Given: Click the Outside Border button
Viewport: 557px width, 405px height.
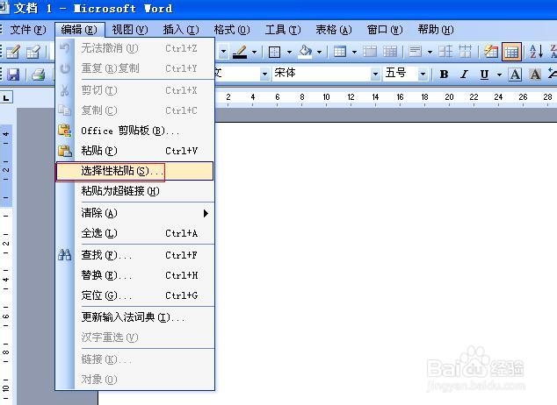Looking at the screenshot, I should (x=274, y=52).
